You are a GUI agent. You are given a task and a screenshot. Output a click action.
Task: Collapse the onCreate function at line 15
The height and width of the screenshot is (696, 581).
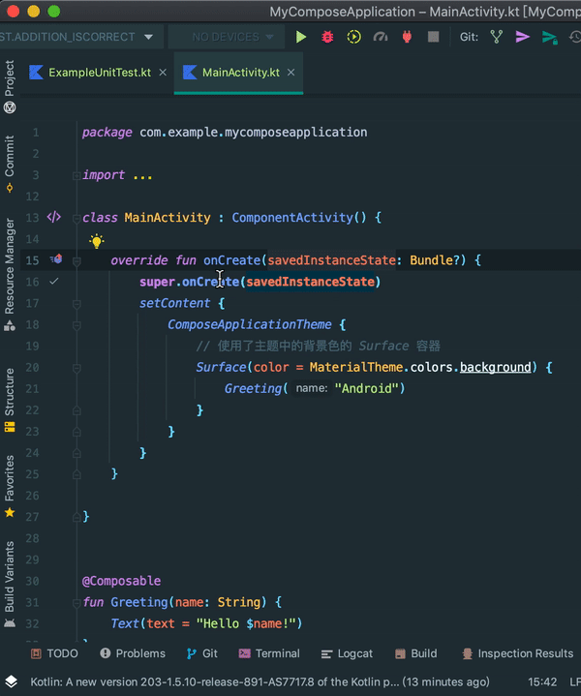coord(76,261)
